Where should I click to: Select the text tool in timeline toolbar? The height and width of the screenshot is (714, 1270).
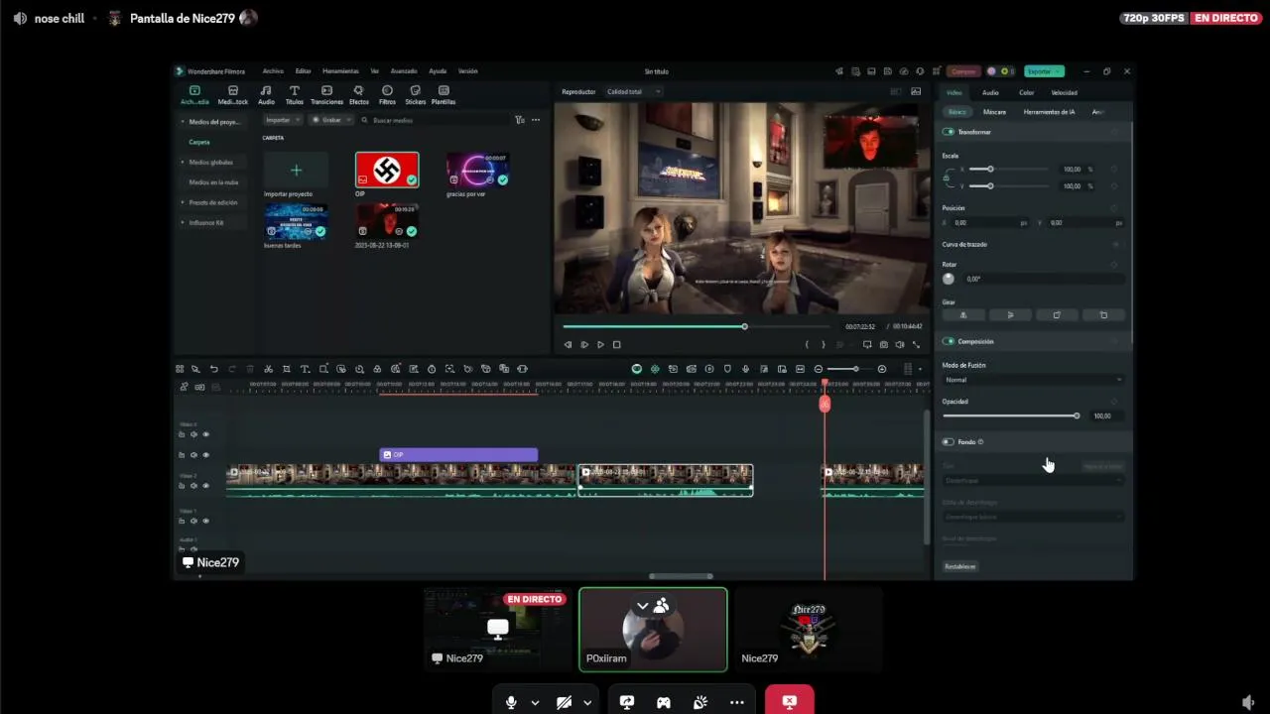point(305,369)
